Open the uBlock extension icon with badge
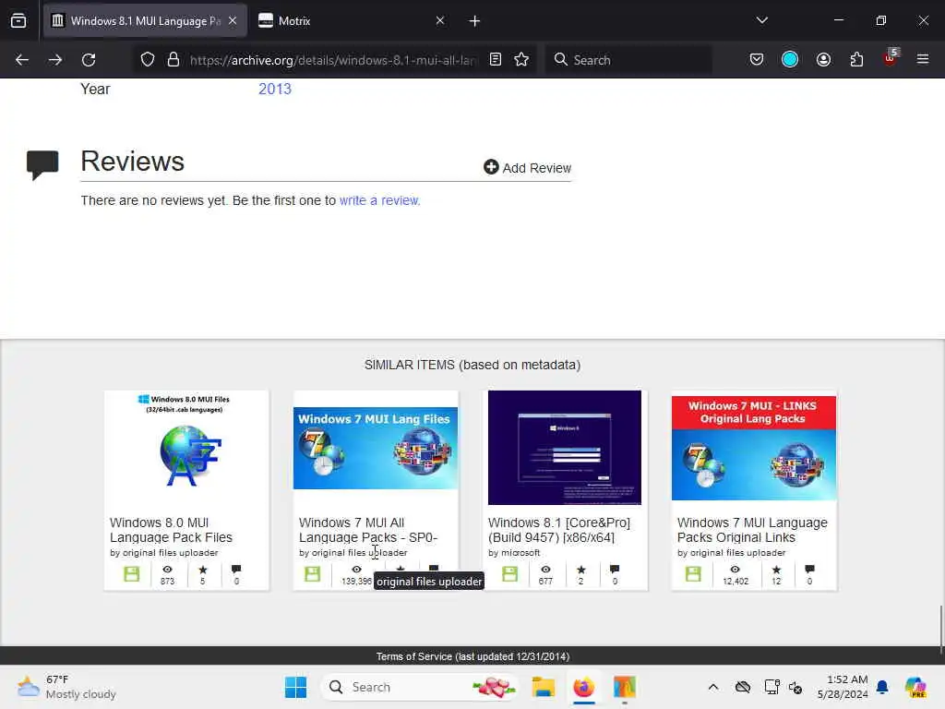Image resolution: width=945 pixels, height=709 pixels. click(891, 58)
